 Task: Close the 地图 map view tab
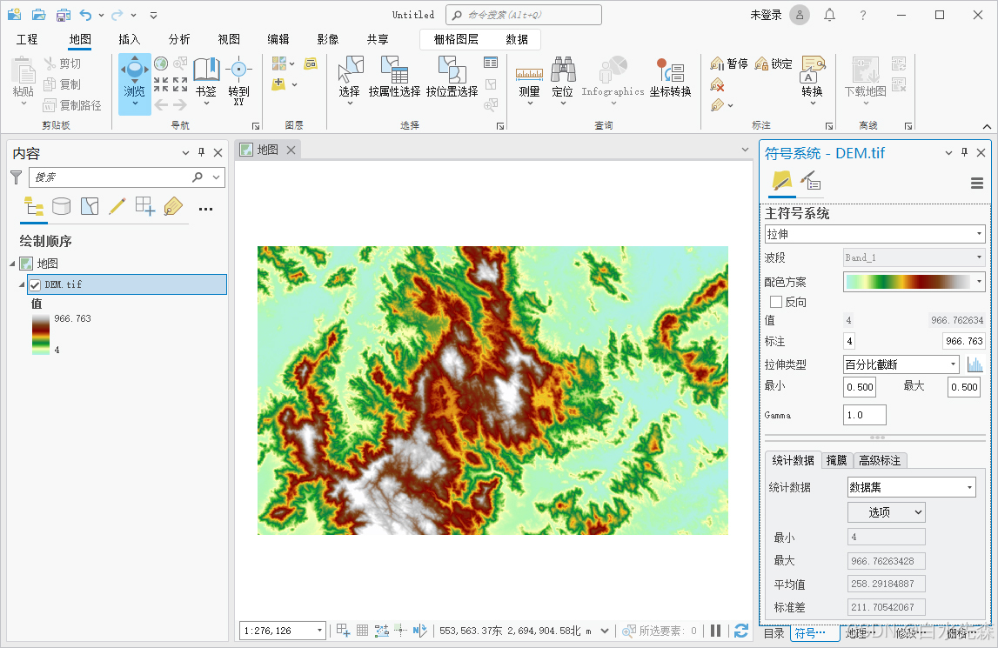pos(291,150)
